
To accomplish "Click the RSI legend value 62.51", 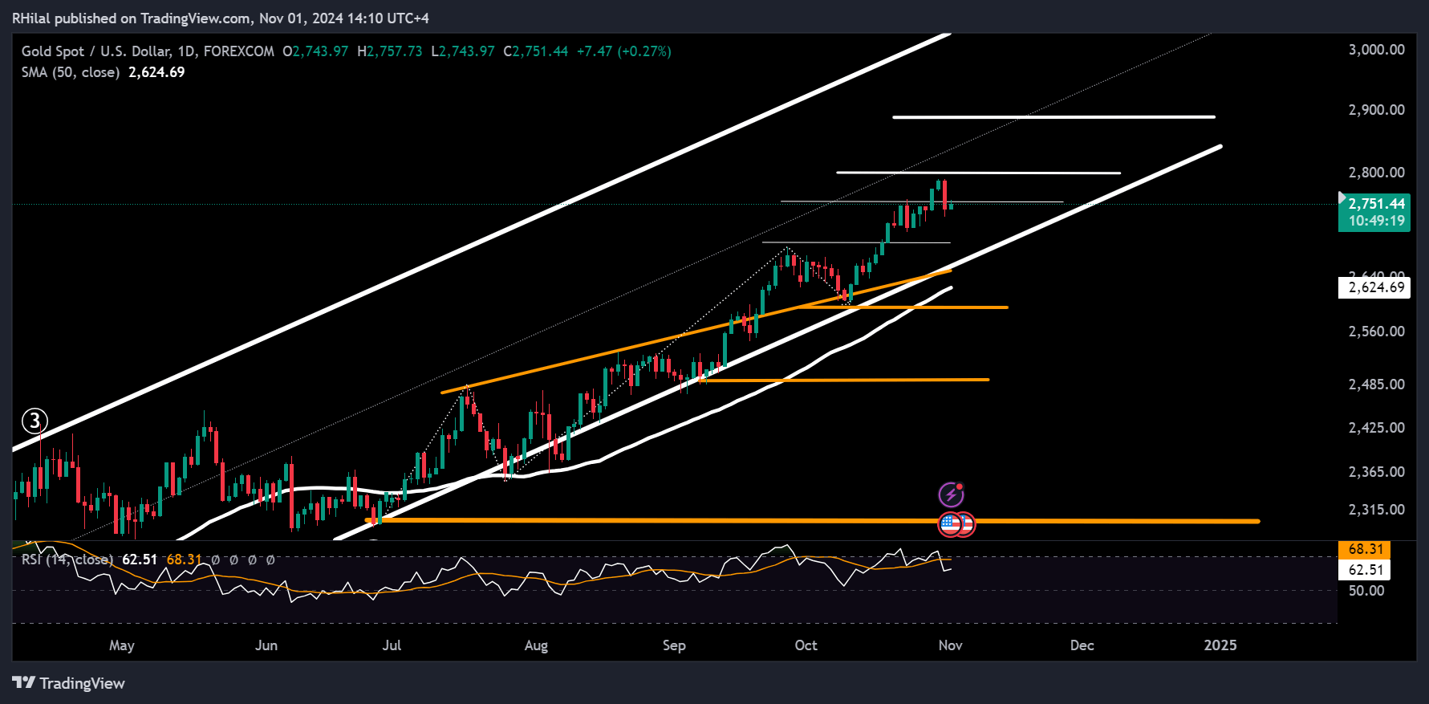I will pos(140,560).
